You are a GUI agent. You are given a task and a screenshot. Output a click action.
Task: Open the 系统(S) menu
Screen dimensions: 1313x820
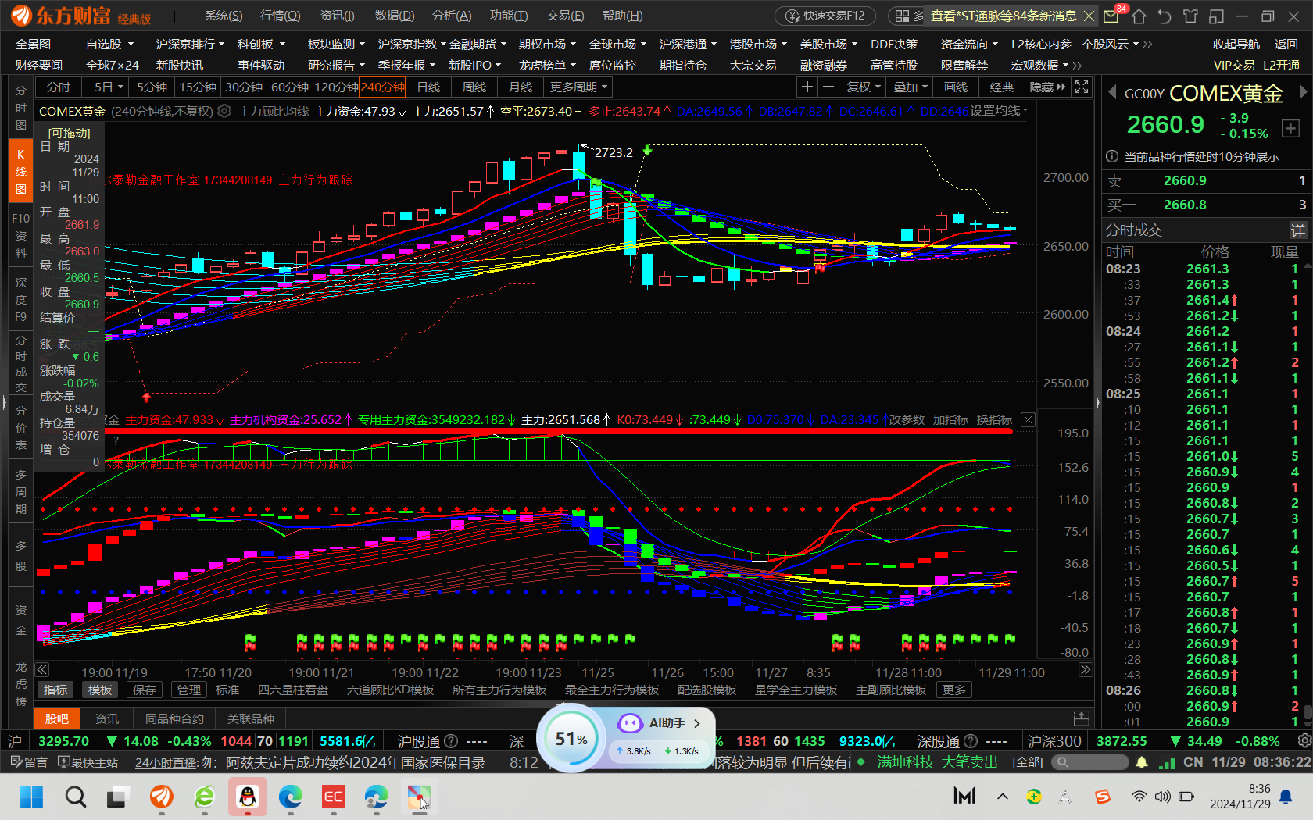pos(224,16)
